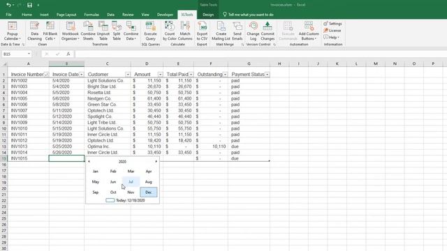The image size is (447, 251).
Task: Select the Export to CSV tool
Action: pos(202,31)
